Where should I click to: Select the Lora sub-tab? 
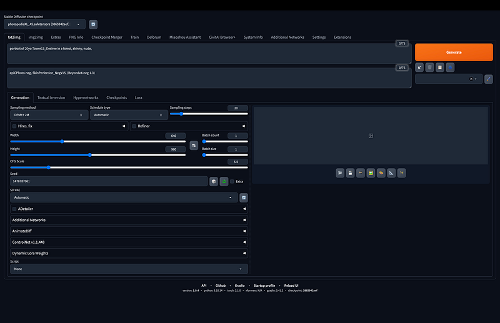[138, 97]
